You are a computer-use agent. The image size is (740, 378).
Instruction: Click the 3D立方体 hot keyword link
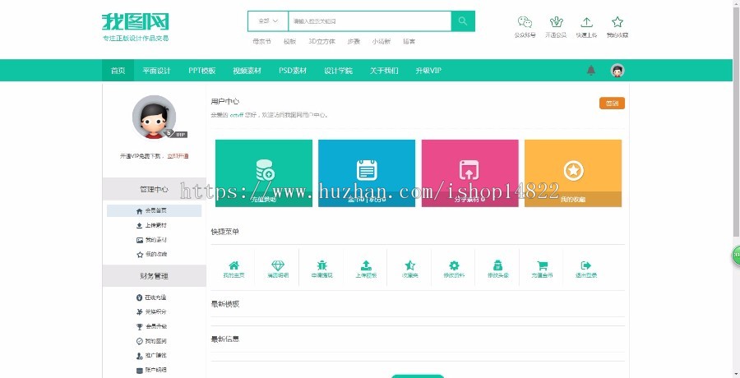(320, 41)
